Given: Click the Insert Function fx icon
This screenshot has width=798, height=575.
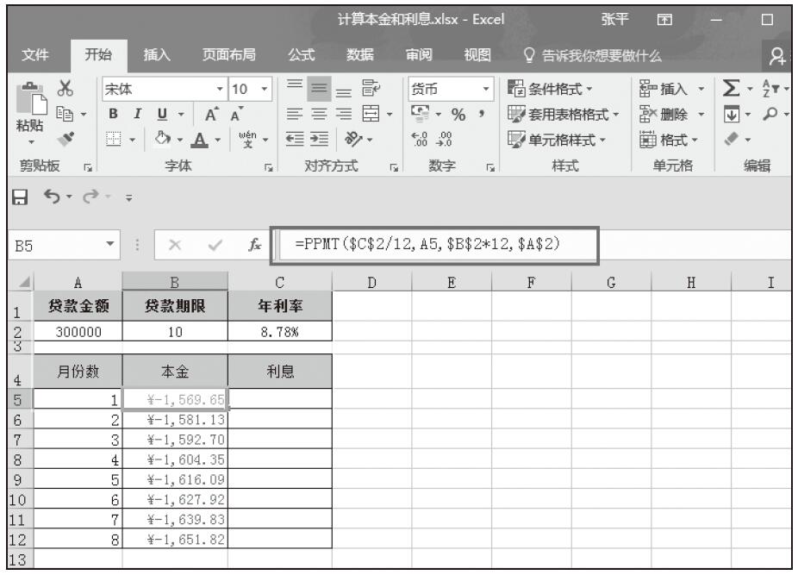Looking at the screenshot, I should tap(253, 244).
